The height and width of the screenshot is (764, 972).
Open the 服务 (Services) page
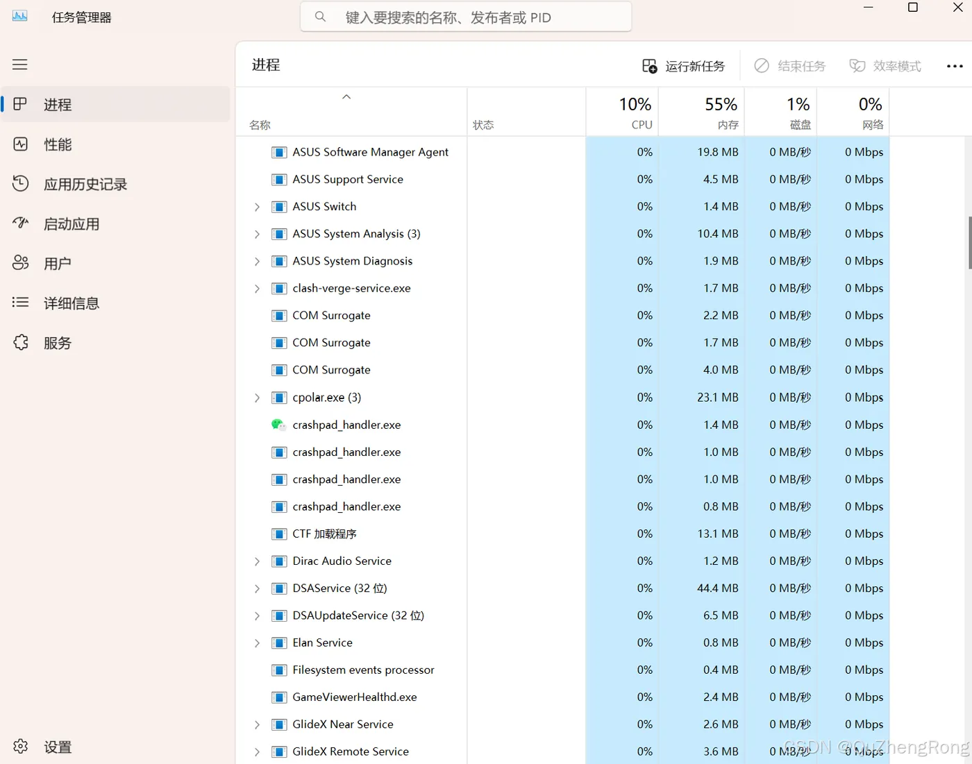click(x=116, y=342)
